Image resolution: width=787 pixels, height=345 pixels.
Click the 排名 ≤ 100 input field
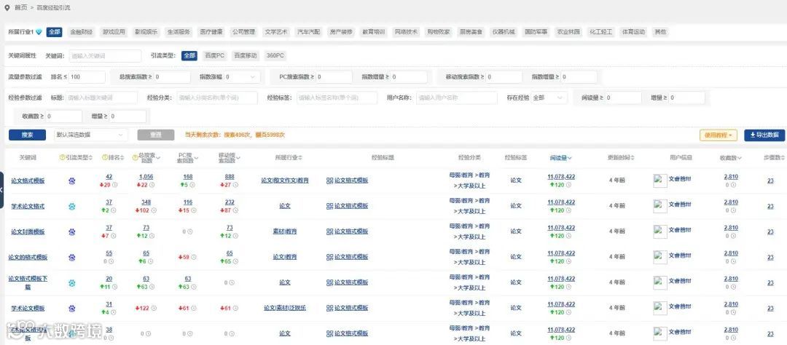87,77
